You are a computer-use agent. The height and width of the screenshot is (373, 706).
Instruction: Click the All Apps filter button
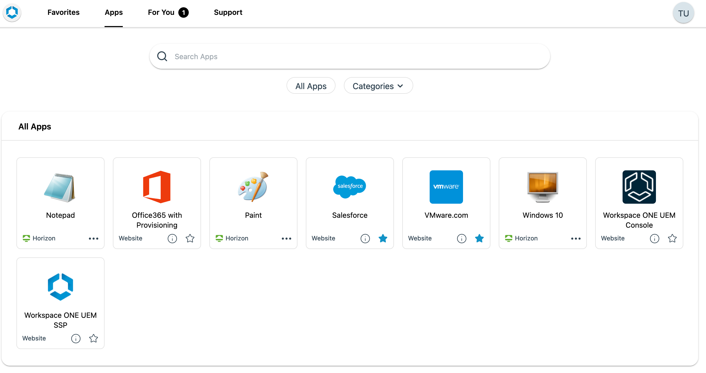[311, 86]
